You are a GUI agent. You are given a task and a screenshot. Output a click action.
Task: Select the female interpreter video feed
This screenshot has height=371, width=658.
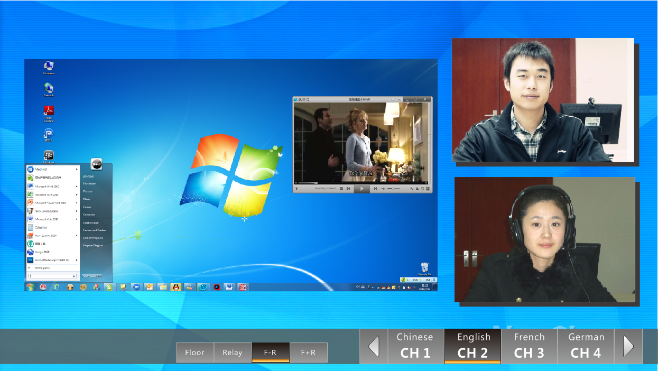click(545, 239)
